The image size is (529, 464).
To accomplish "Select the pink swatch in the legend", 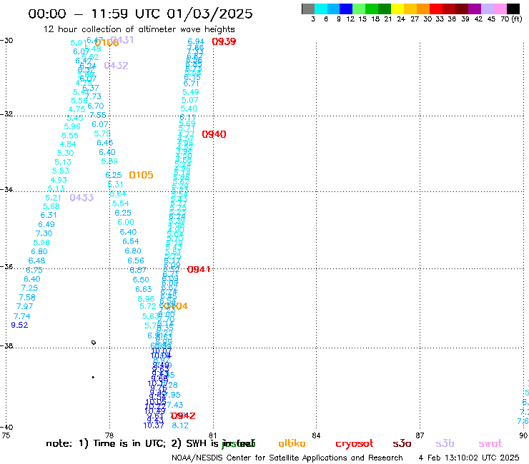I will tap(500, 9).
